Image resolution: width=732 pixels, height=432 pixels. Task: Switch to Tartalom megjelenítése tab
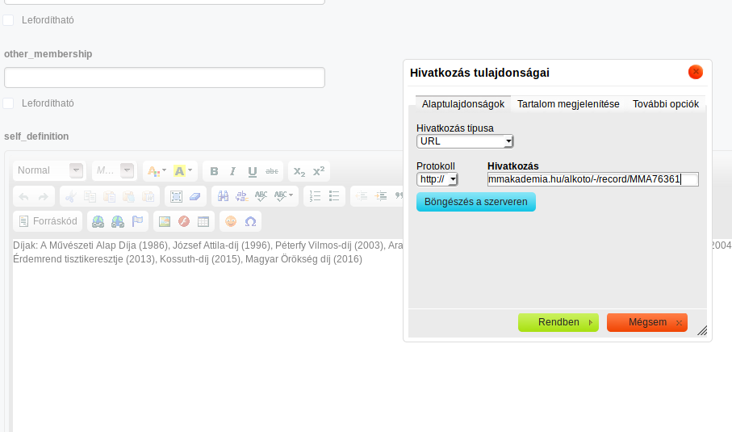(x=568, y=104)
